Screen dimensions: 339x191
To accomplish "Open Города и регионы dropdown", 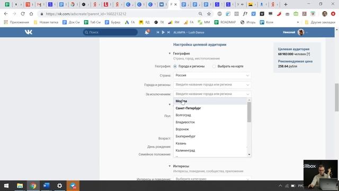I will coord(212,85).
